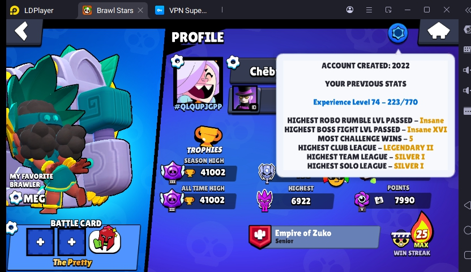Open the battle card settings gear
The height and width of the screenshot is (272, 471).
click(x=12, y=228)
